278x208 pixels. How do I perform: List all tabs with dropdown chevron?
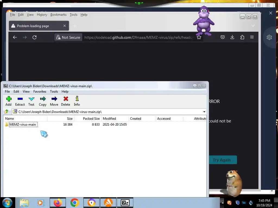tap(253, 26)
